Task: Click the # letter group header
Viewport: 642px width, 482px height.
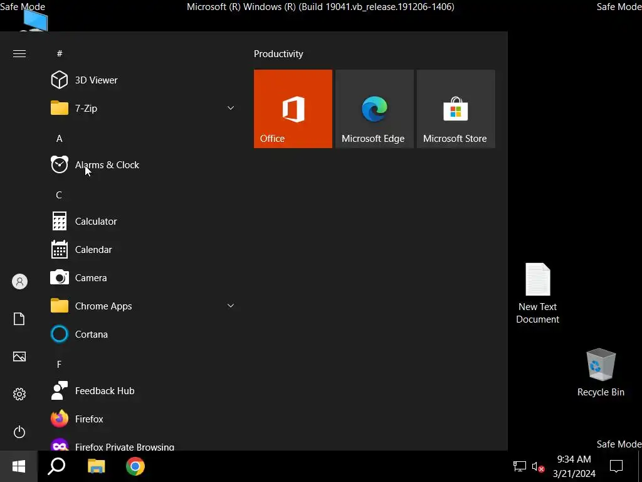Action: 60,54
